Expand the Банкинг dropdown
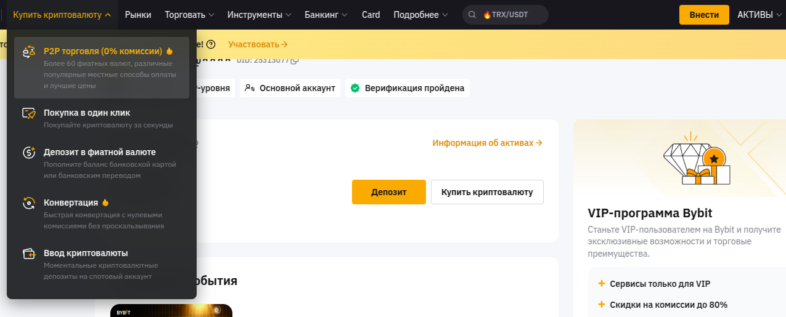 [x=326, y=15]
